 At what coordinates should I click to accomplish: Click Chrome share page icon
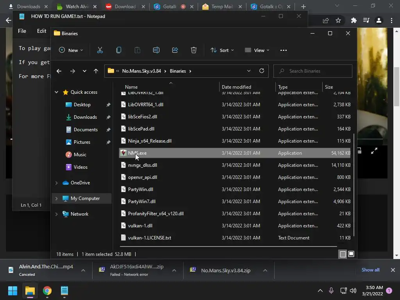[326, 20]
